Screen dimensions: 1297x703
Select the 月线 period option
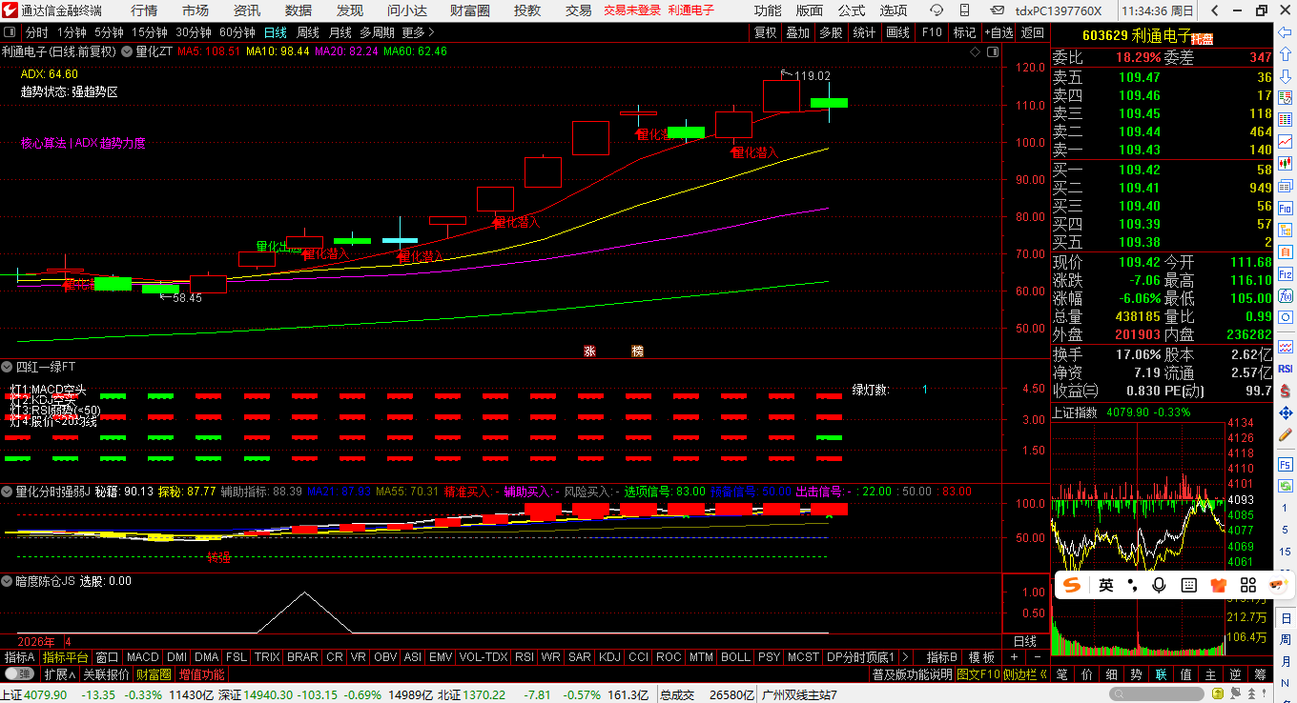tap(340, 32)
